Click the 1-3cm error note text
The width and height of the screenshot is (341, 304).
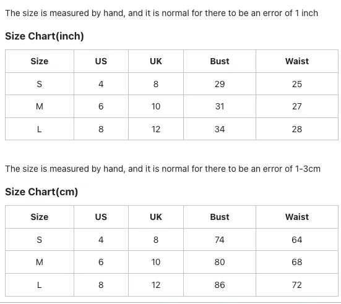[x=163, y=169]
